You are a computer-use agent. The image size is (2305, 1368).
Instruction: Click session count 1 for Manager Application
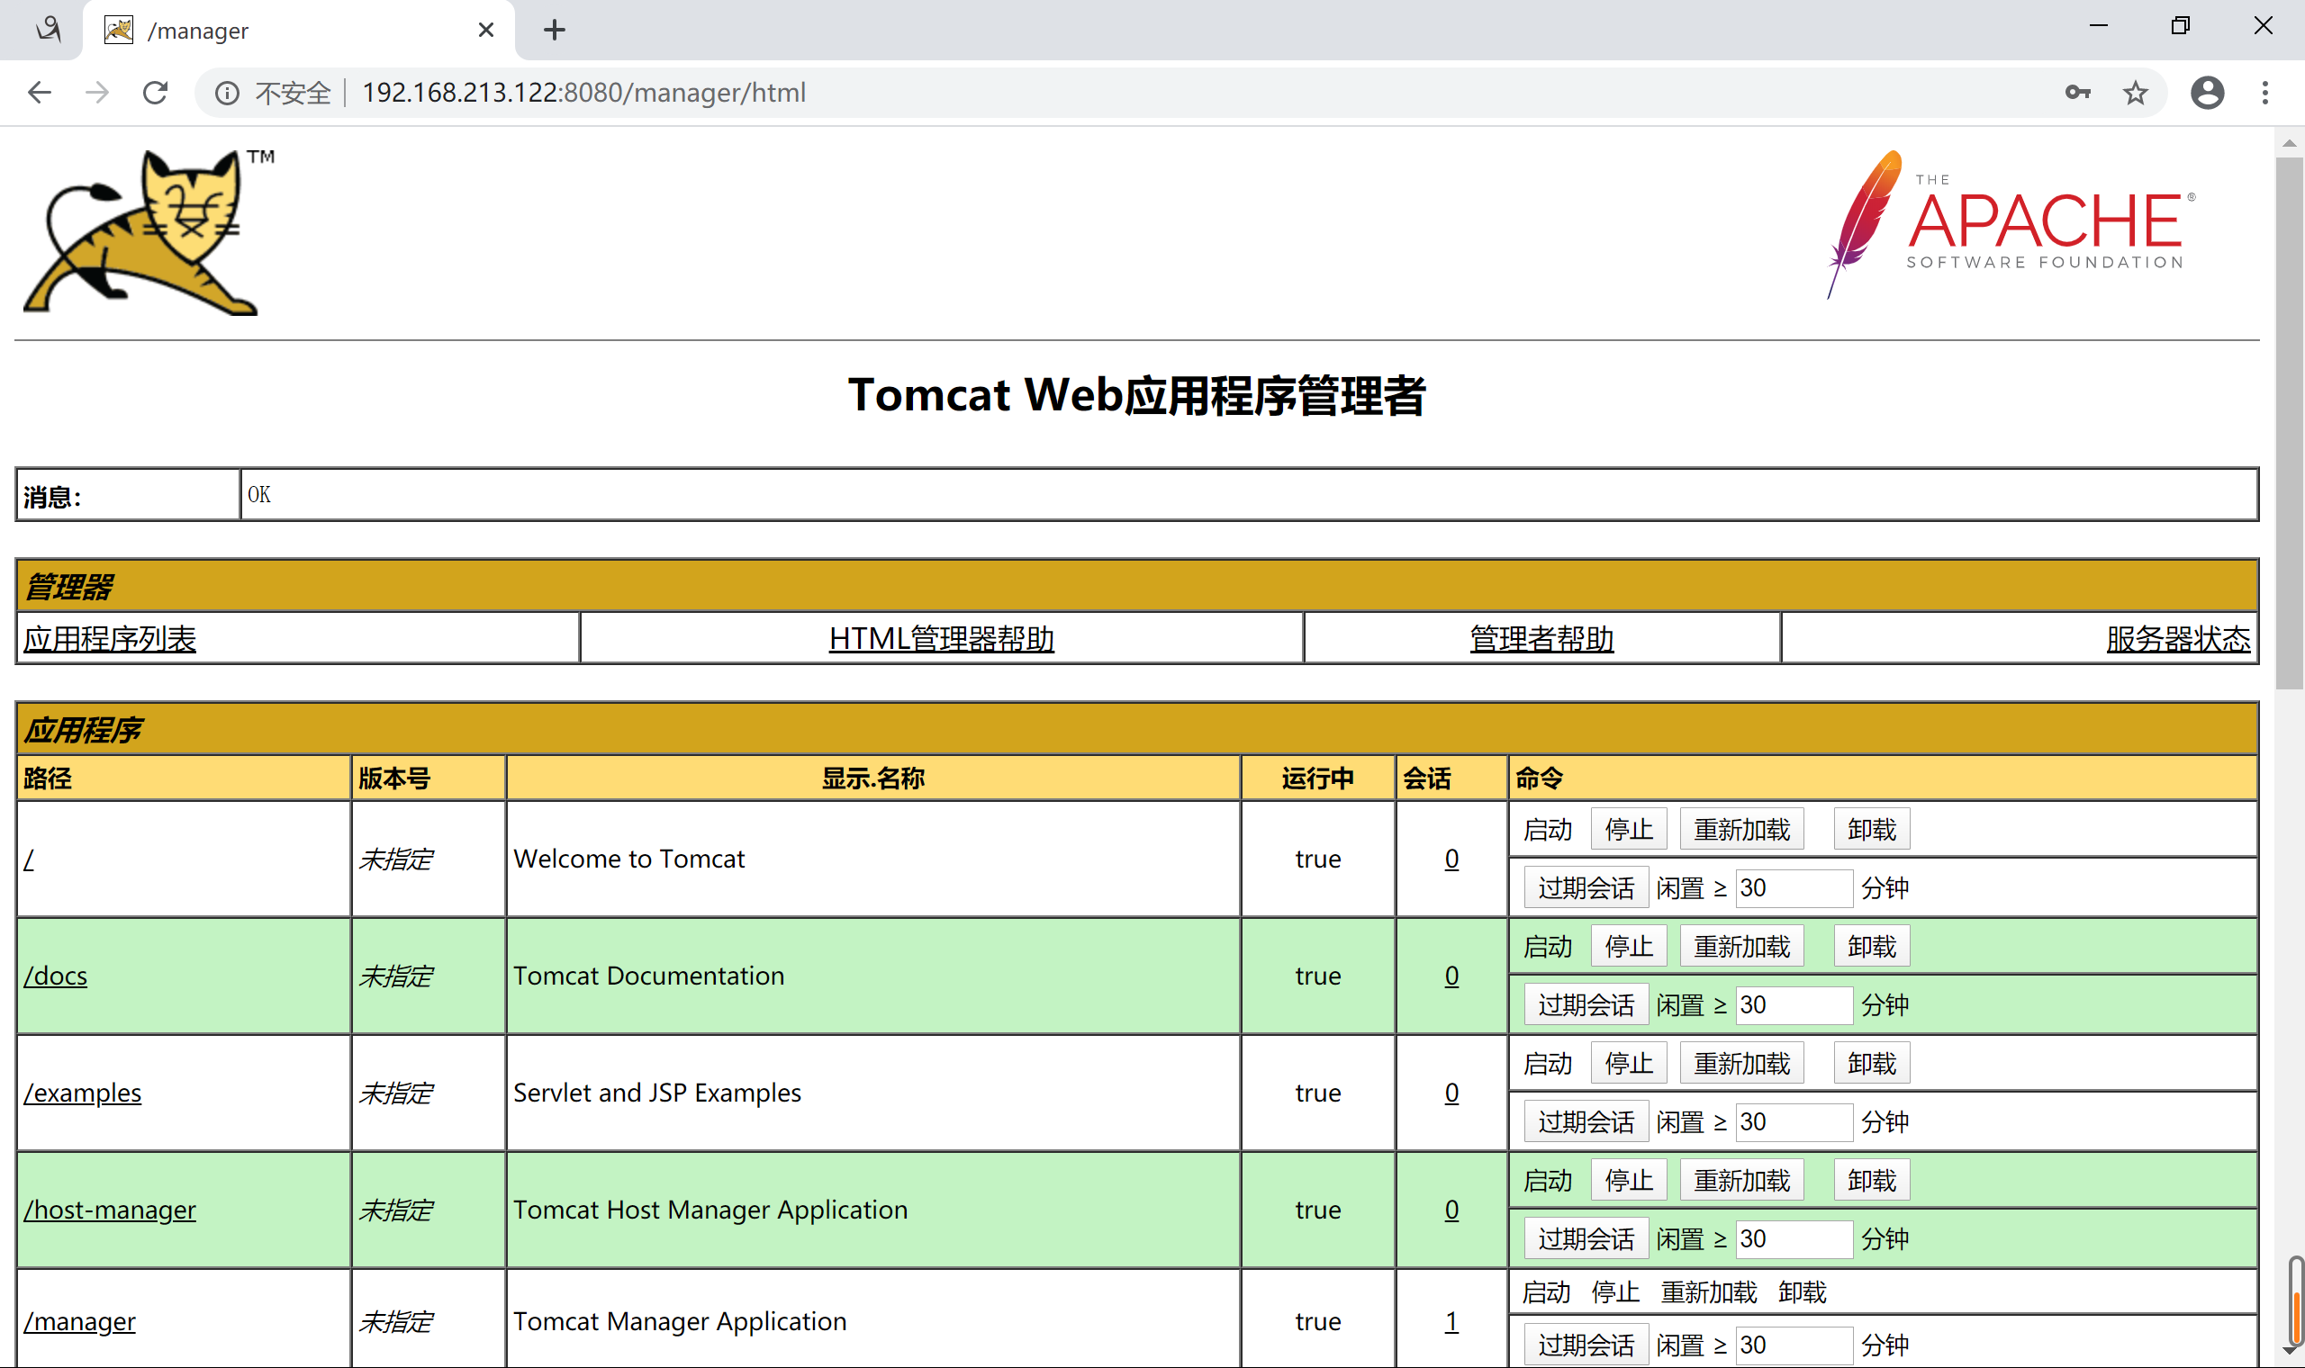coord(1451,1321)
